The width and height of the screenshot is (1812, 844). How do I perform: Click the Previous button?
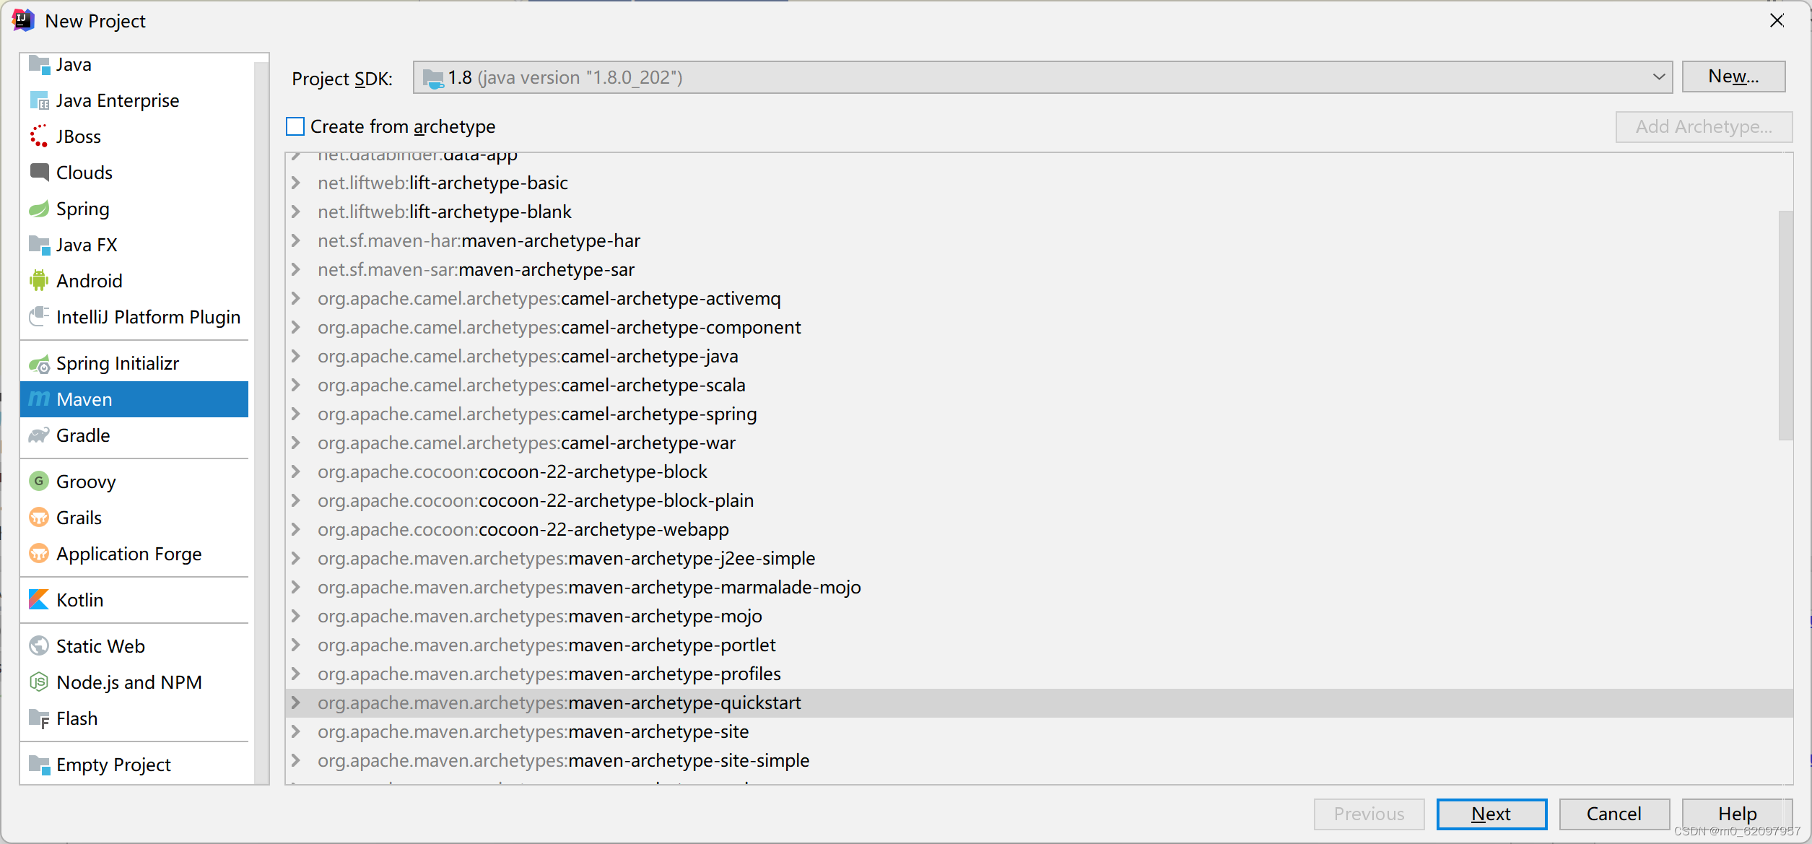1369,814
